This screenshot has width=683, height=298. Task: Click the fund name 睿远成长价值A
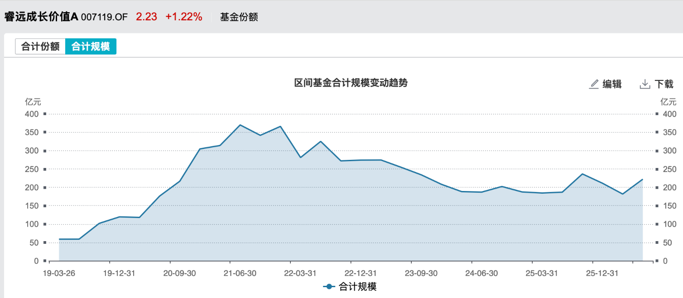pos(41,17)
